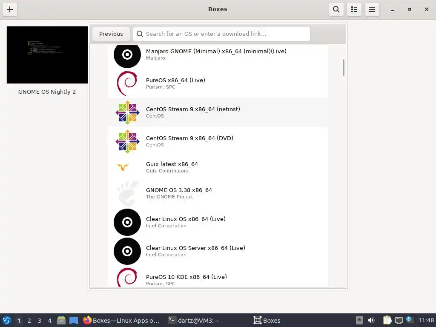Click the Guix latest logo icon
Image resolution: width=436 pixels, height=327 pixels.
point(123,167)
